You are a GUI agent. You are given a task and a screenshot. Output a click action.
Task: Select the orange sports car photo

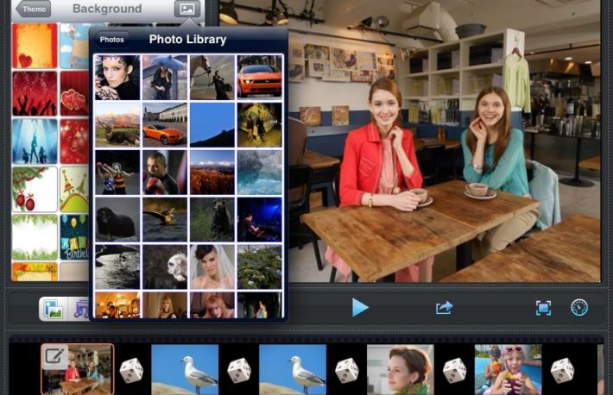click(258, 77)
